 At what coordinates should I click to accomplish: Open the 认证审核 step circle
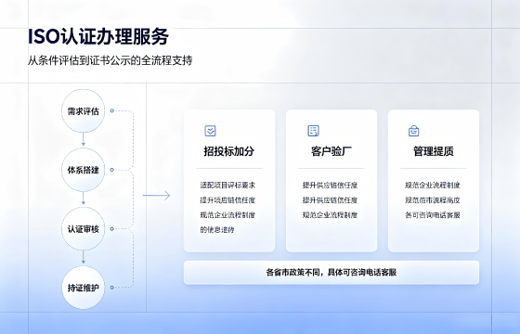[84, 229]
